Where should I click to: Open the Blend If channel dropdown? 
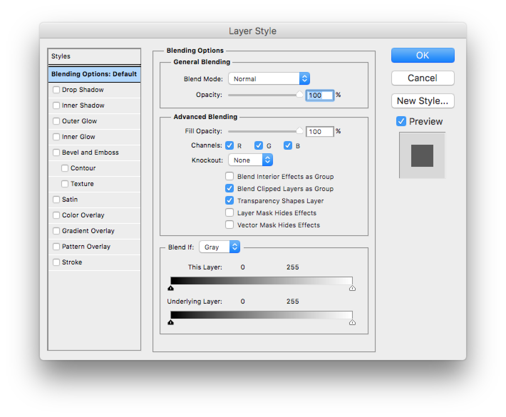coord(220,247)
